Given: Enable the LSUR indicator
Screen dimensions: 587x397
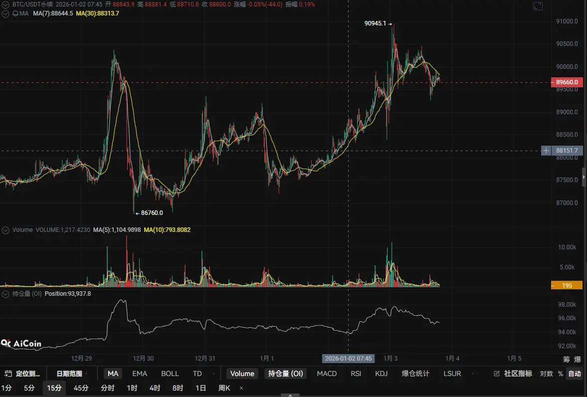Looking at the screenshot, I should coord(452,374).
